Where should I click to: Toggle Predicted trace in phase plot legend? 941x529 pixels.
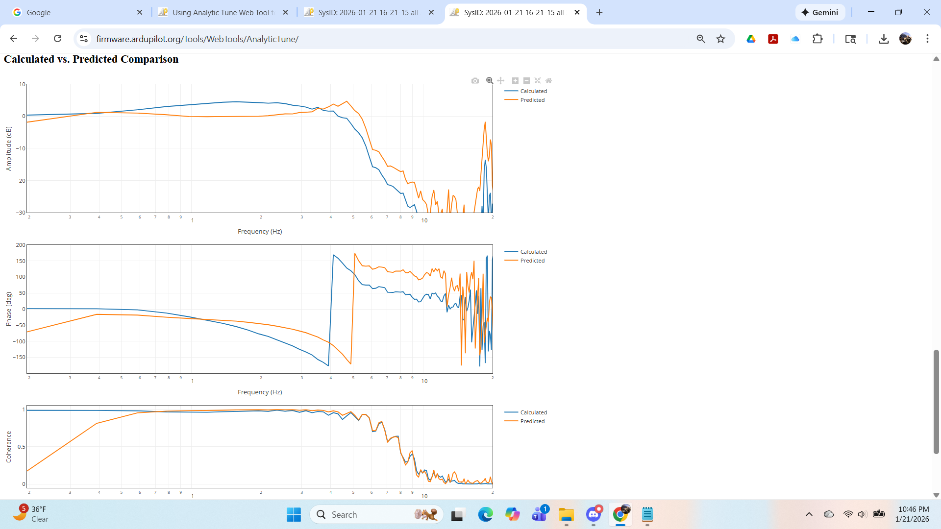[x=532, y=261]
